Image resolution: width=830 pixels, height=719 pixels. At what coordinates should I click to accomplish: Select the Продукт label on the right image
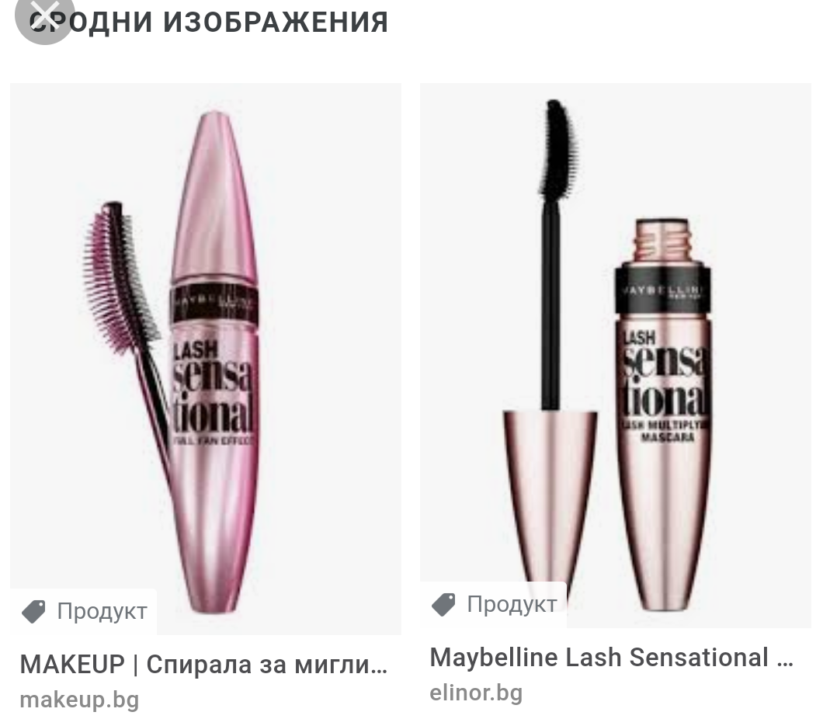(512, 604)
